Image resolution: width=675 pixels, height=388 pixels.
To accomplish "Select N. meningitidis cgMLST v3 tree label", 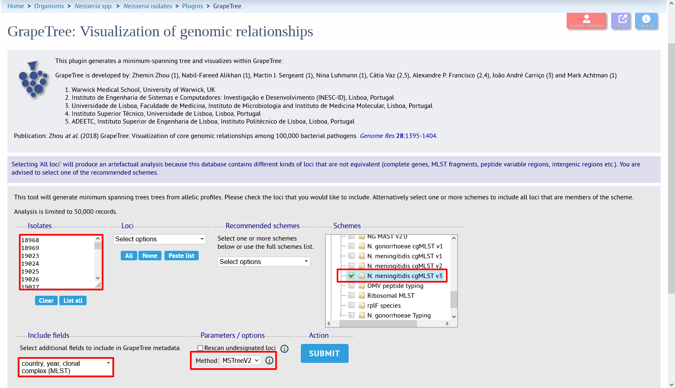I will (x=405, y=276).
